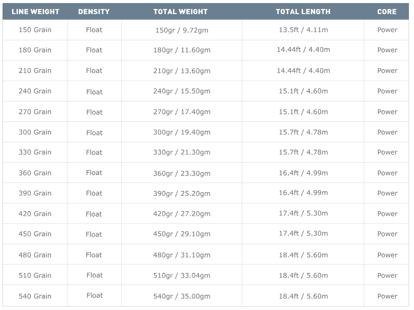Select the 150 Grain line weight cell
Screen dimensions: 414x310
point(35,30)
